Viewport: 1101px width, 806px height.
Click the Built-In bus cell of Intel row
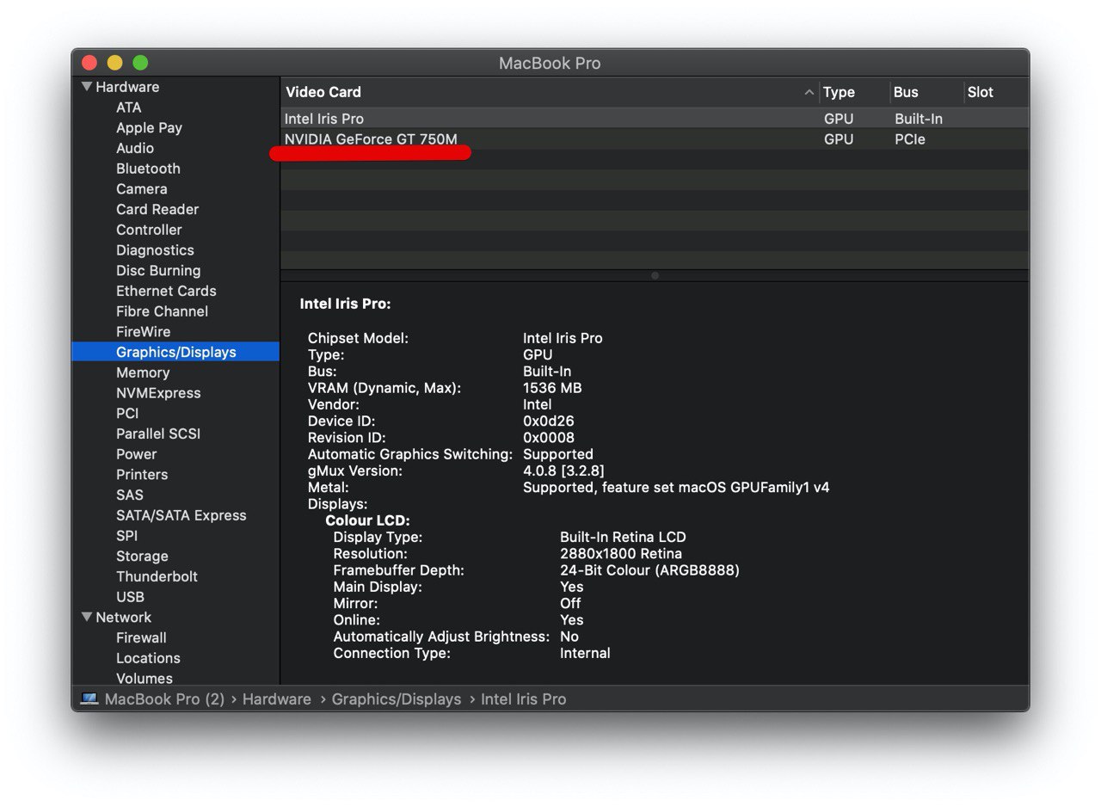(x=919, y=119)
